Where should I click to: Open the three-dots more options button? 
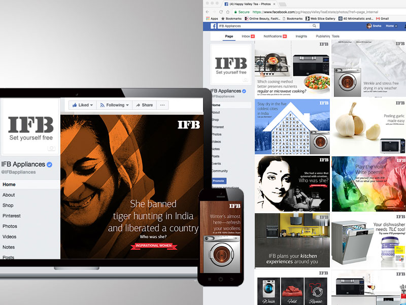(x=162, y=105)
